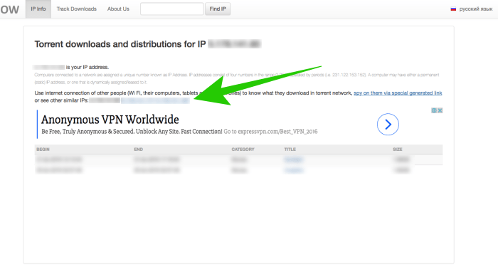Viewport: 498px width, 267px height.
Task: Go to About Us
Action: pos(118,9)
